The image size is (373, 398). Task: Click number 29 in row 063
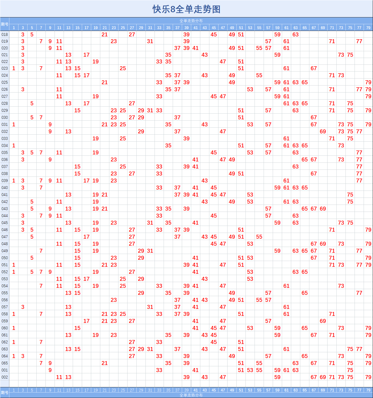click(x=141, y=349)
